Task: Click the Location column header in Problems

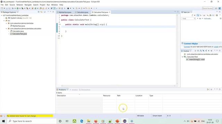Action: [x=142, y=96]
